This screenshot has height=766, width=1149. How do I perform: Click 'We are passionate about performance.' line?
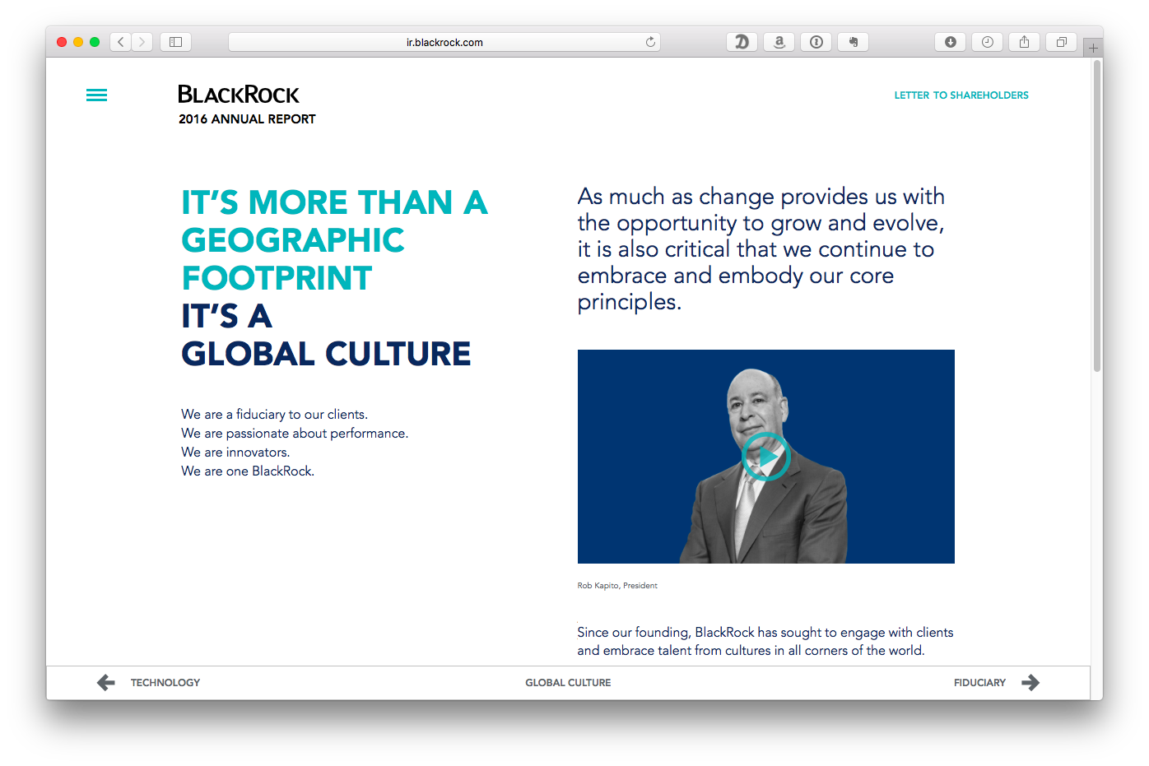(295, 434)
